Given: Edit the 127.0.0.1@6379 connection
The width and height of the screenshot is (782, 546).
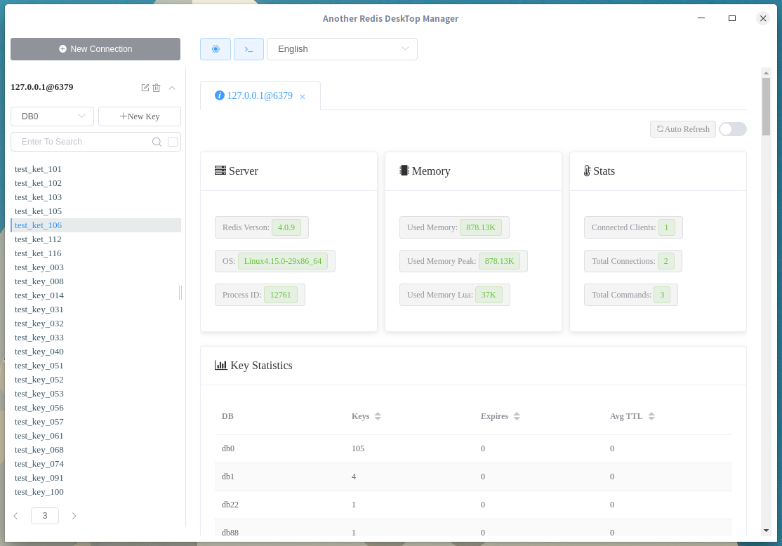Looking at the screenshot, I should [x=145, y=88].
